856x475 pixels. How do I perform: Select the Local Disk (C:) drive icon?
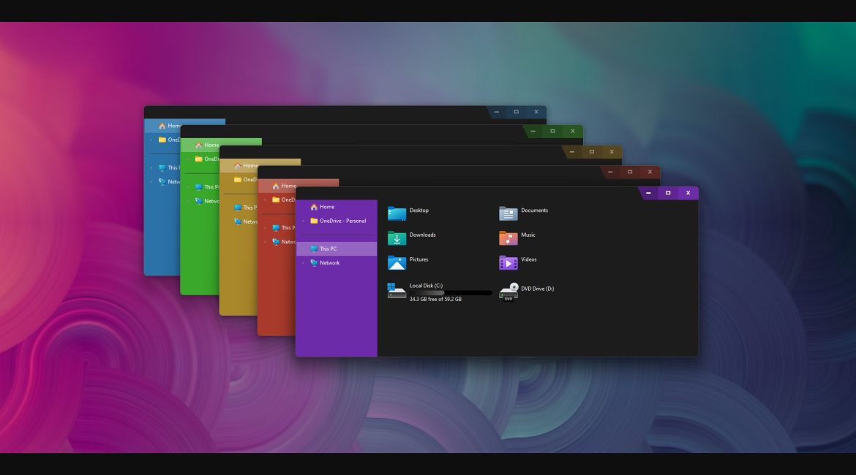397,291
